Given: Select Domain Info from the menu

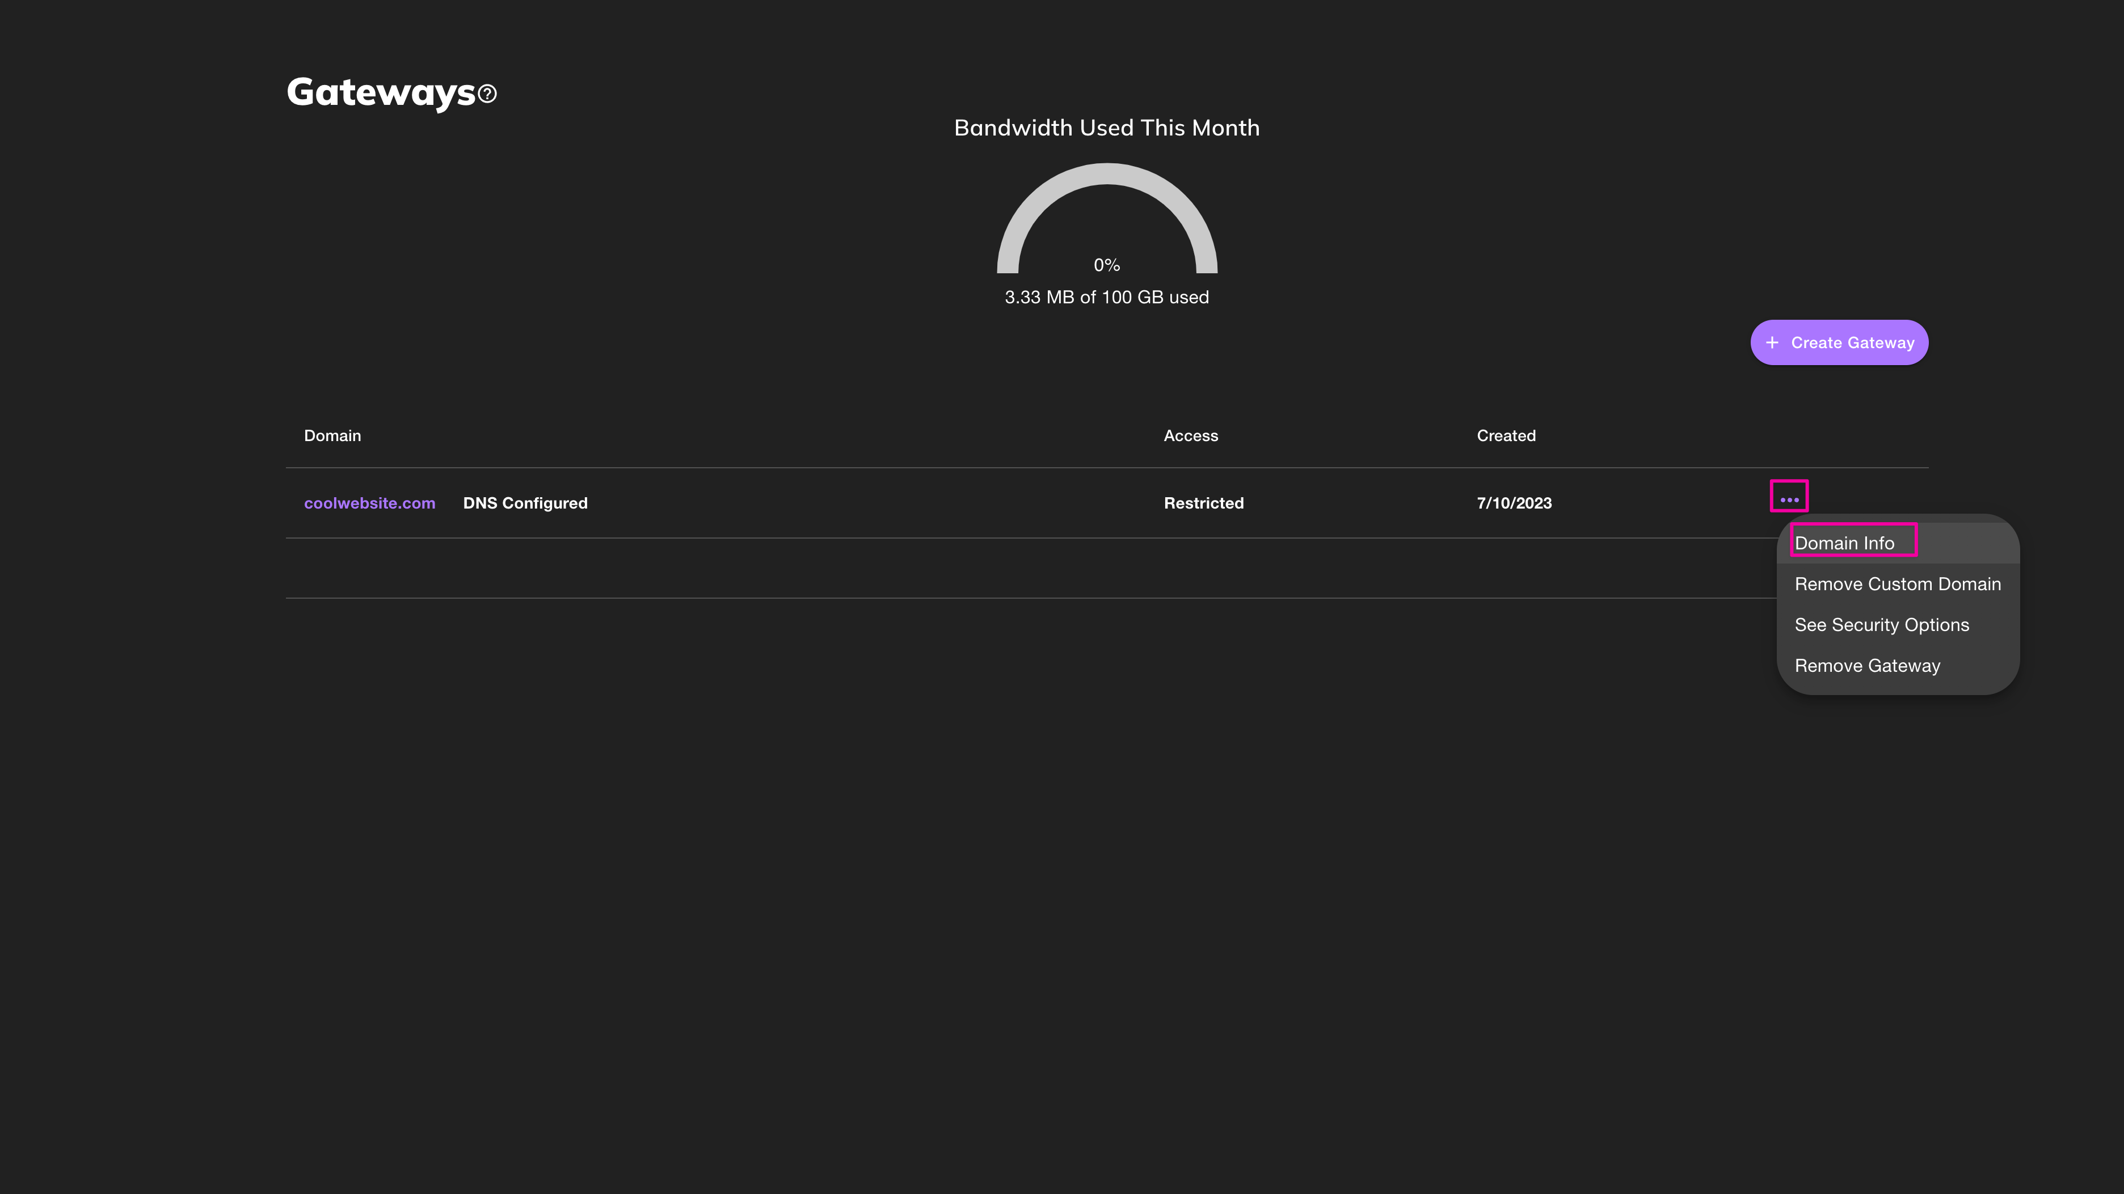Looking at the screenshot, I should (x=1844, y=543).
